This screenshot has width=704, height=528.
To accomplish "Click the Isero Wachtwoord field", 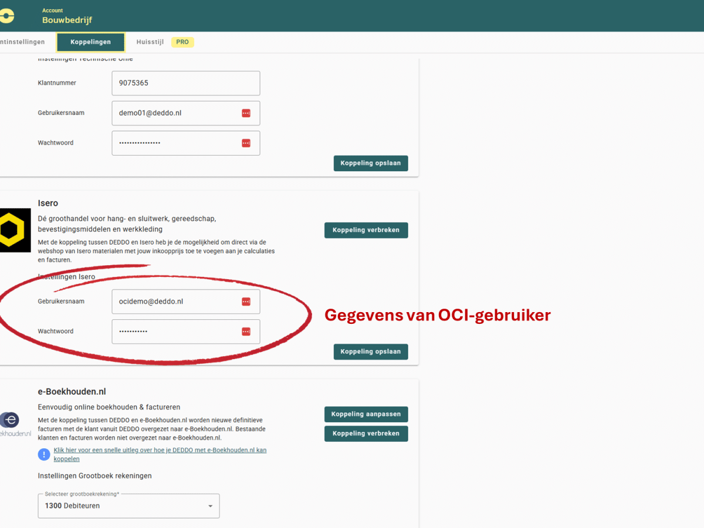I will pyautogui.click(x=186, y=331).
